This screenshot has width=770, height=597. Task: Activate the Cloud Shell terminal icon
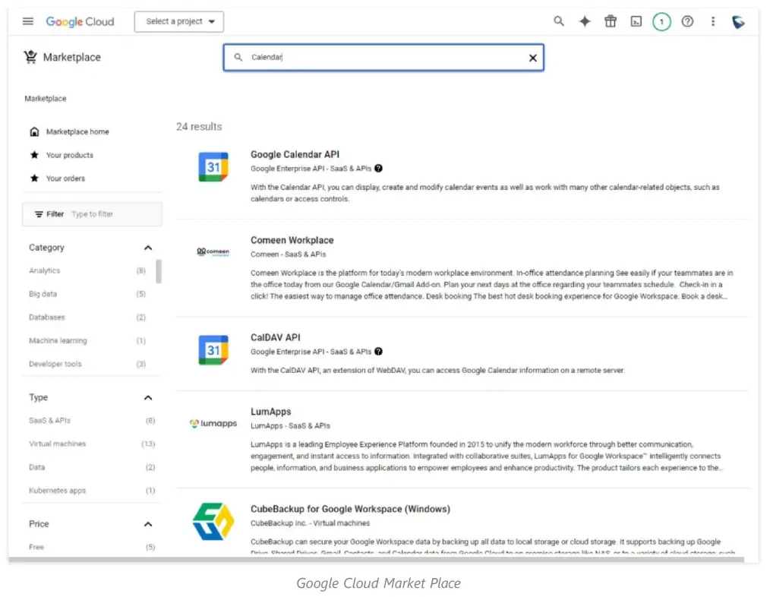coord(636,21)
